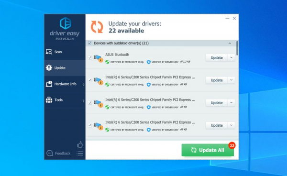Click the Driver Easy logo icon
The width and height of the screenshot is (287, 176).
pos(66,23)
